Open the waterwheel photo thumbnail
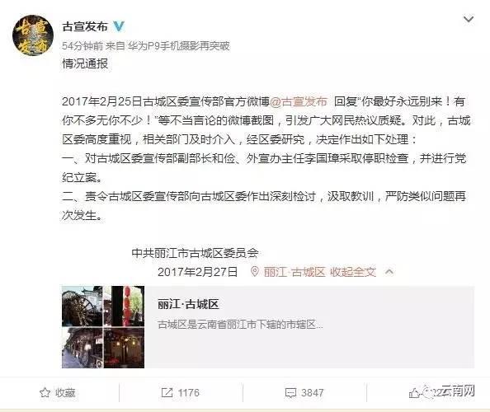The width and height of the screenshot is (490, 412). click(82, 306)
